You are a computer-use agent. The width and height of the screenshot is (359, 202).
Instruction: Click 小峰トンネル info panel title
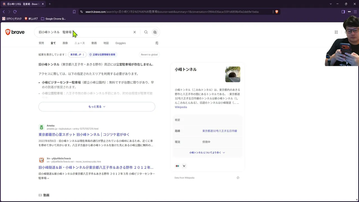(x=186, y=69)
